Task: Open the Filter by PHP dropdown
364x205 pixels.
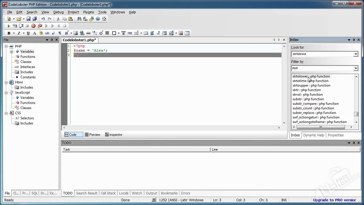Action: (355, 68)
